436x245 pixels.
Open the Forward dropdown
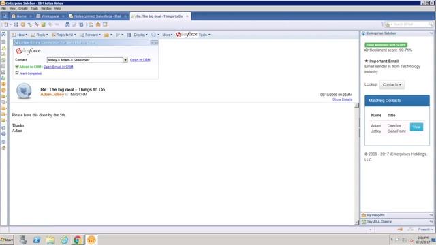tap(91, 35)
